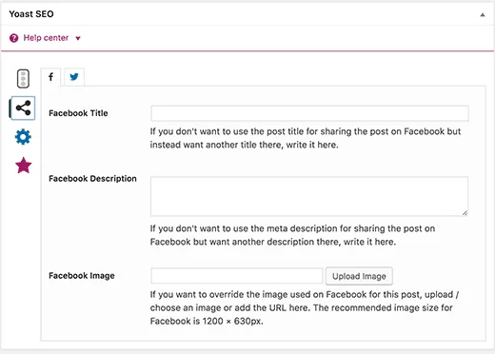The width and height of the screenshot is (495, 354).
Task: Switch to the Twitter bird tab
Action: (74, 77)
